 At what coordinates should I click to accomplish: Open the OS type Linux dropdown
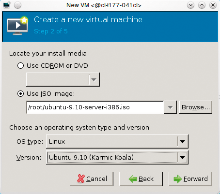117,142
